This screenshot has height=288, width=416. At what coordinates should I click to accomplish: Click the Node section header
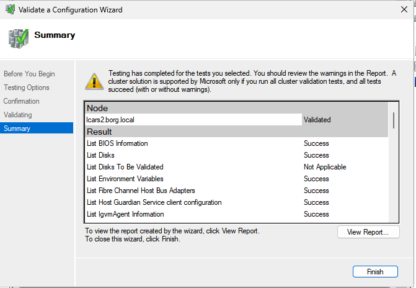pyautogui.click(x=237, y=108)
